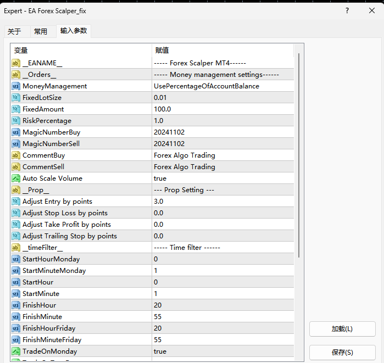
Task: Click the integer icon next to MagicNumberSell
Action: coord(16,144)
